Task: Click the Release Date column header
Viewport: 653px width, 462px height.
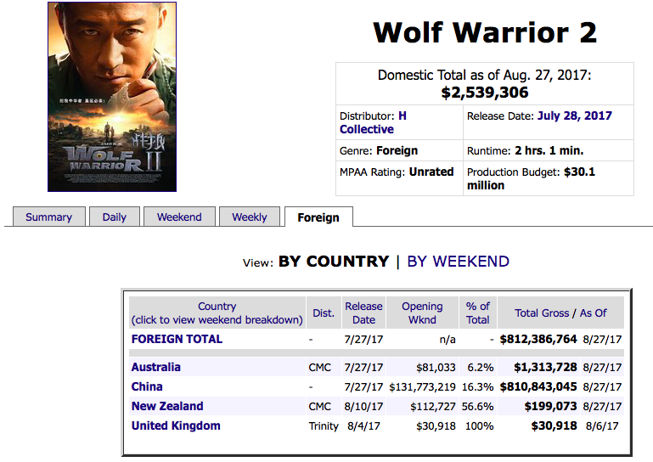Action: 363,313
